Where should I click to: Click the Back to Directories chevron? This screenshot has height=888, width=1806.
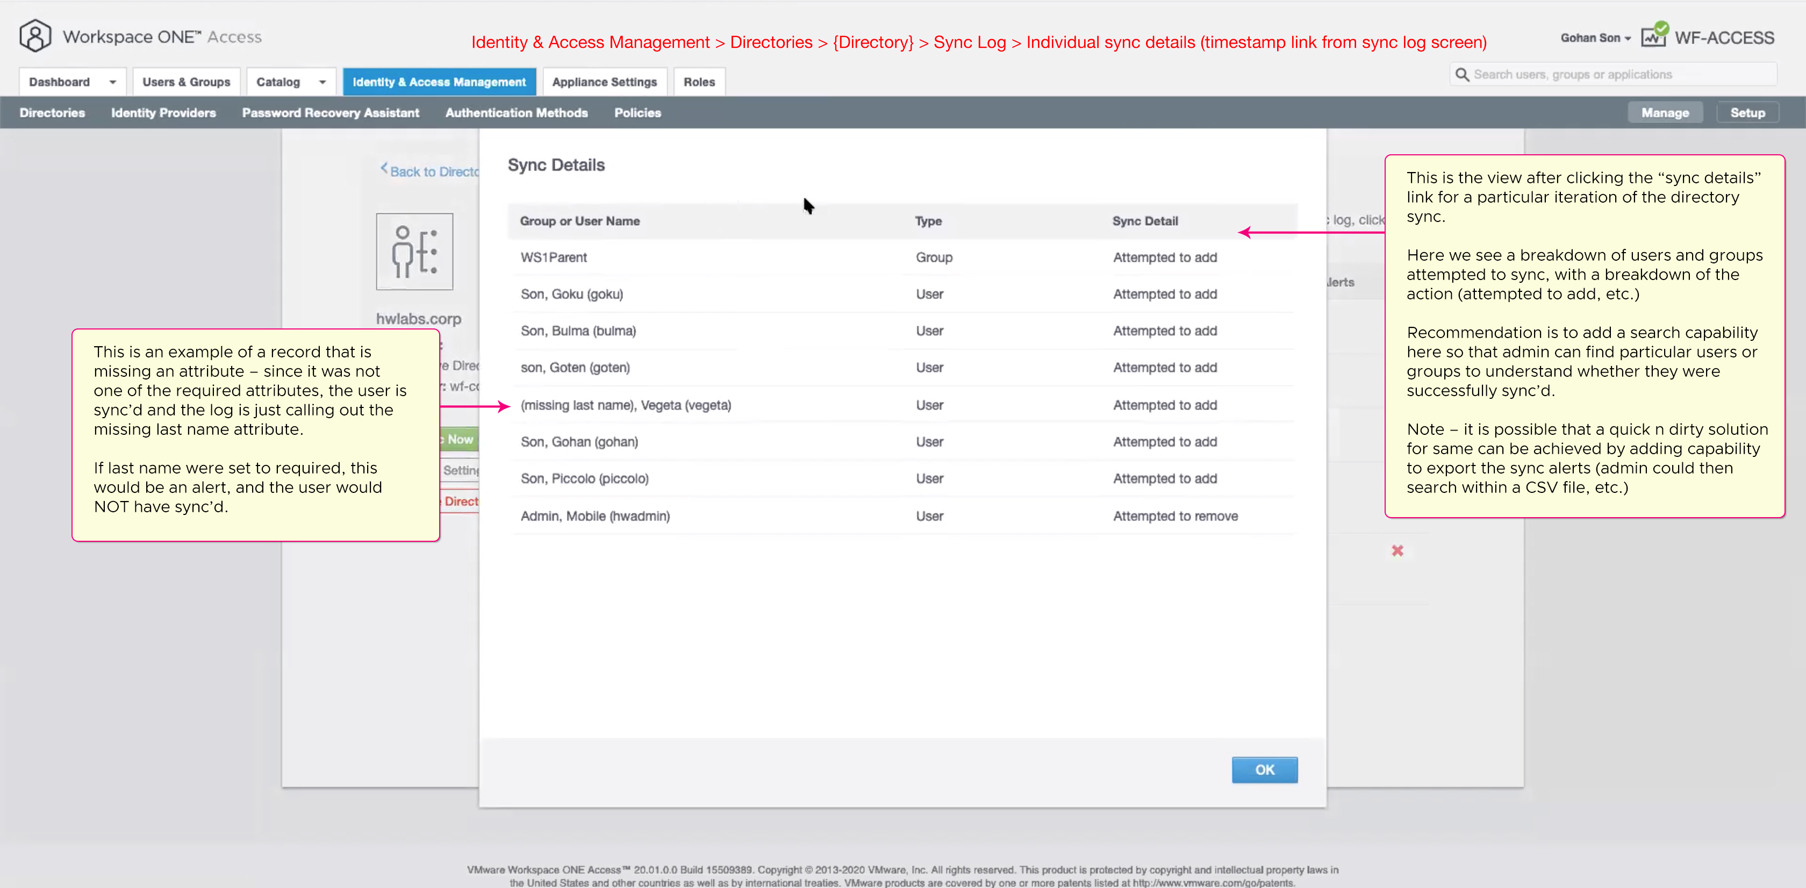pos(384,169)
